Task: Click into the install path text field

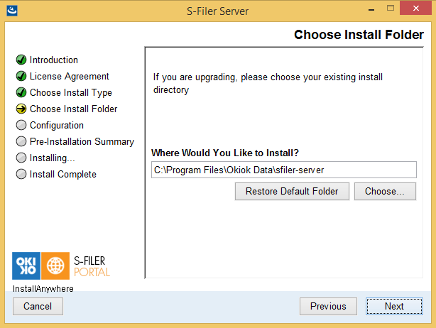Action: click(x=284, y=170)
